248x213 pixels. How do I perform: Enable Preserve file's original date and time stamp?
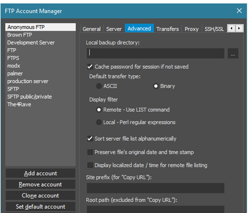(x=90, y=152)
